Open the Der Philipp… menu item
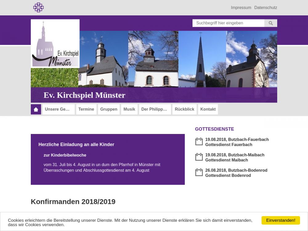 tap(155, 109)
